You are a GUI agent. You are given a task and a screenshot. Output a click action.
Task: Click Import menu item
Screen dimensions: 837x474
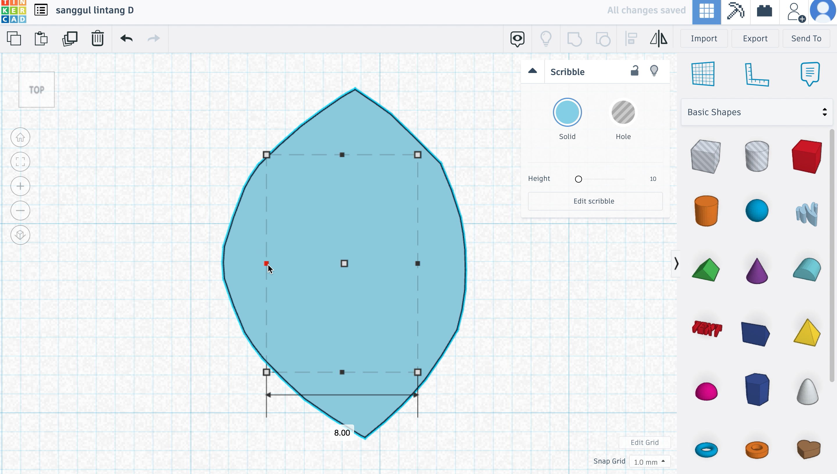(x=704, y=38)
